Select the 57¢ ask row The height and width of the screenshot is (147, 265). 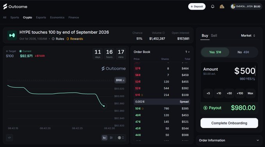pyautogui.click(x=162, y=68)
